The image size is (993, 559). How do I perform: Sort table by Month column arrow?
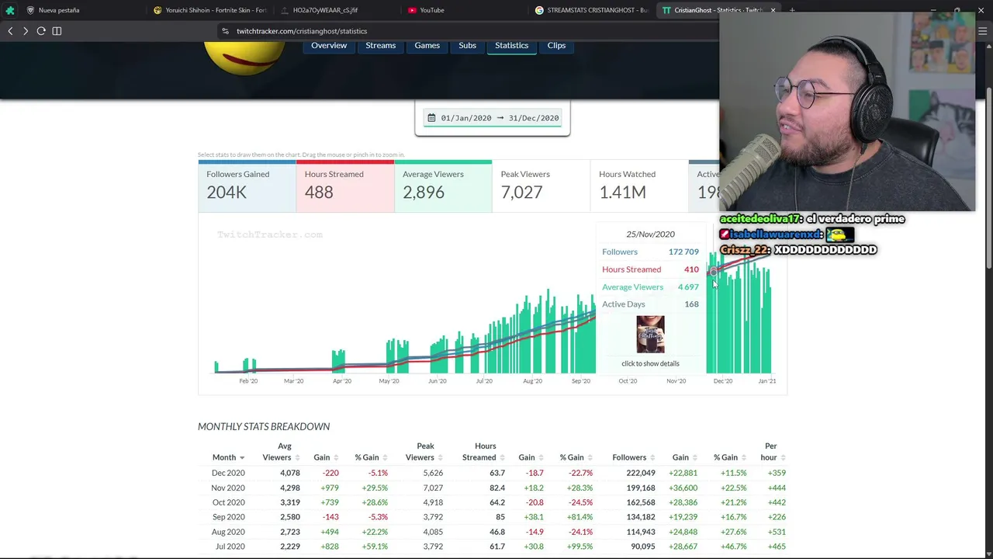[242, 458]
